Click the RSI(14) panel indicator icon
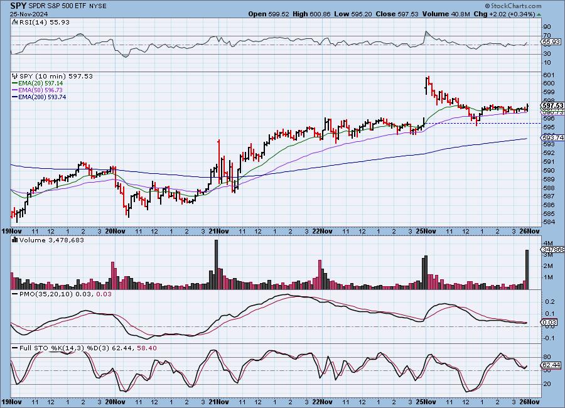The height and width of the screenshot is (408, 565). (15, 22)
